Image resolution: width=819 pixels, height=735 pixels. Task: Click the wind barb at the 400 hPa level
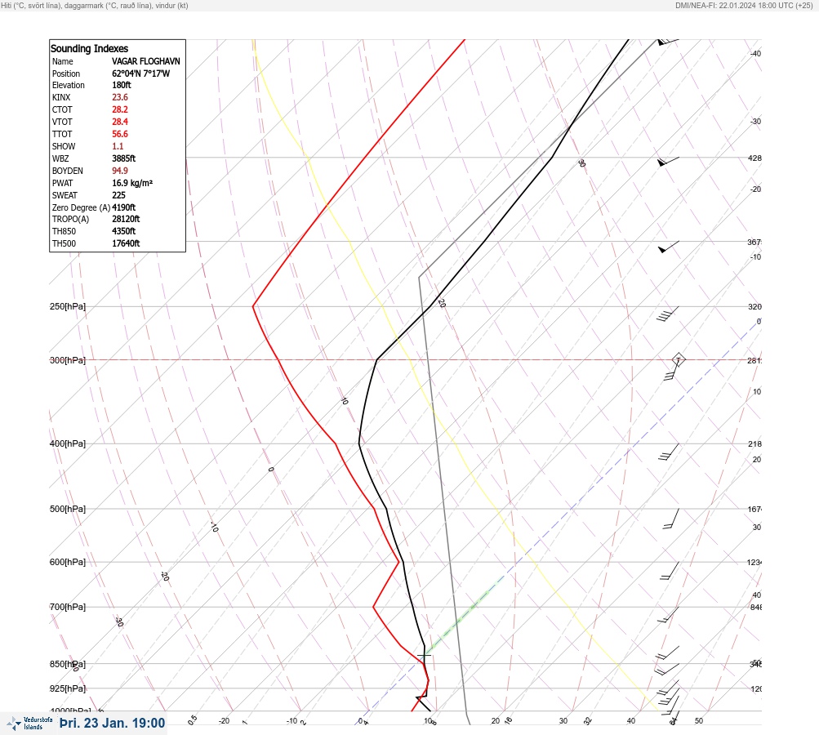point(669,452)
